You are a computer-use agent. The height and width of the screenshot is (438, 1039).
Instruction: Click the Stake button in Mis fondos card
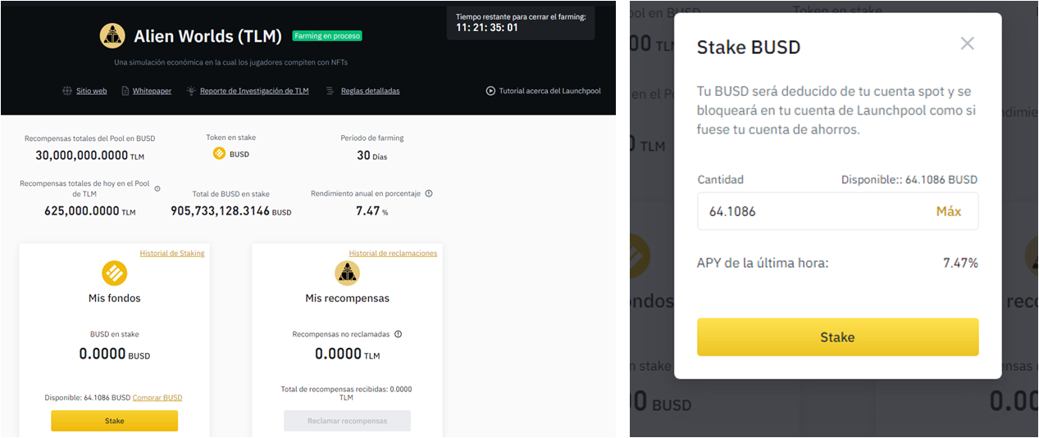coord(114,421)
